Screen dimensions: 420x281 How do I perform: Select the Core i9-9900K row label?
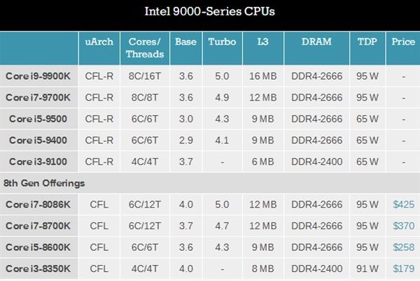[38, 75]
